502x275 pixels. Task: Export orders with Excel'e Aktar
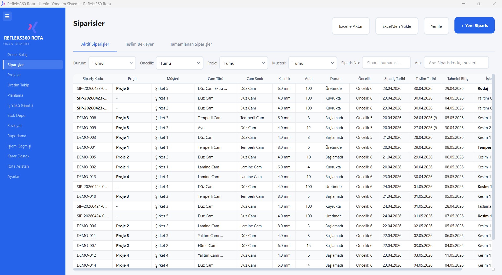tap(351, 26)
